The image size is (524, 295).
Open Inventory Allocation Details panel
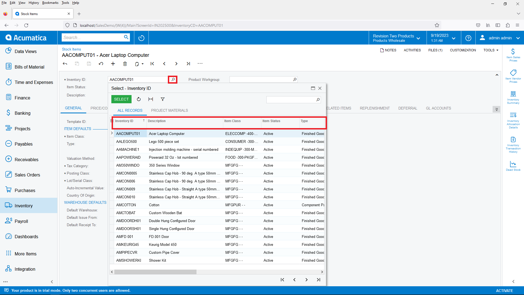[x=513, y=120]
